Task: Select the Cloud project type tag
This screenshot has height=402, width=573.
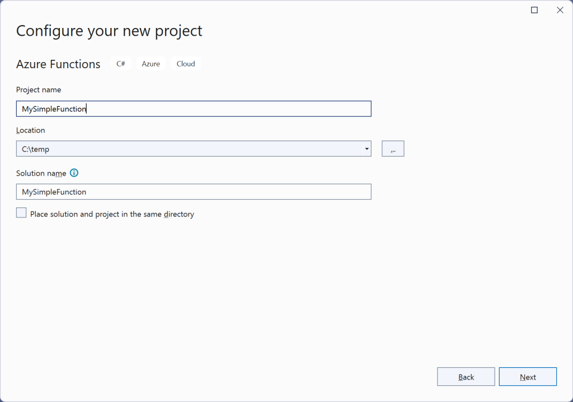Action: point(185,63)
